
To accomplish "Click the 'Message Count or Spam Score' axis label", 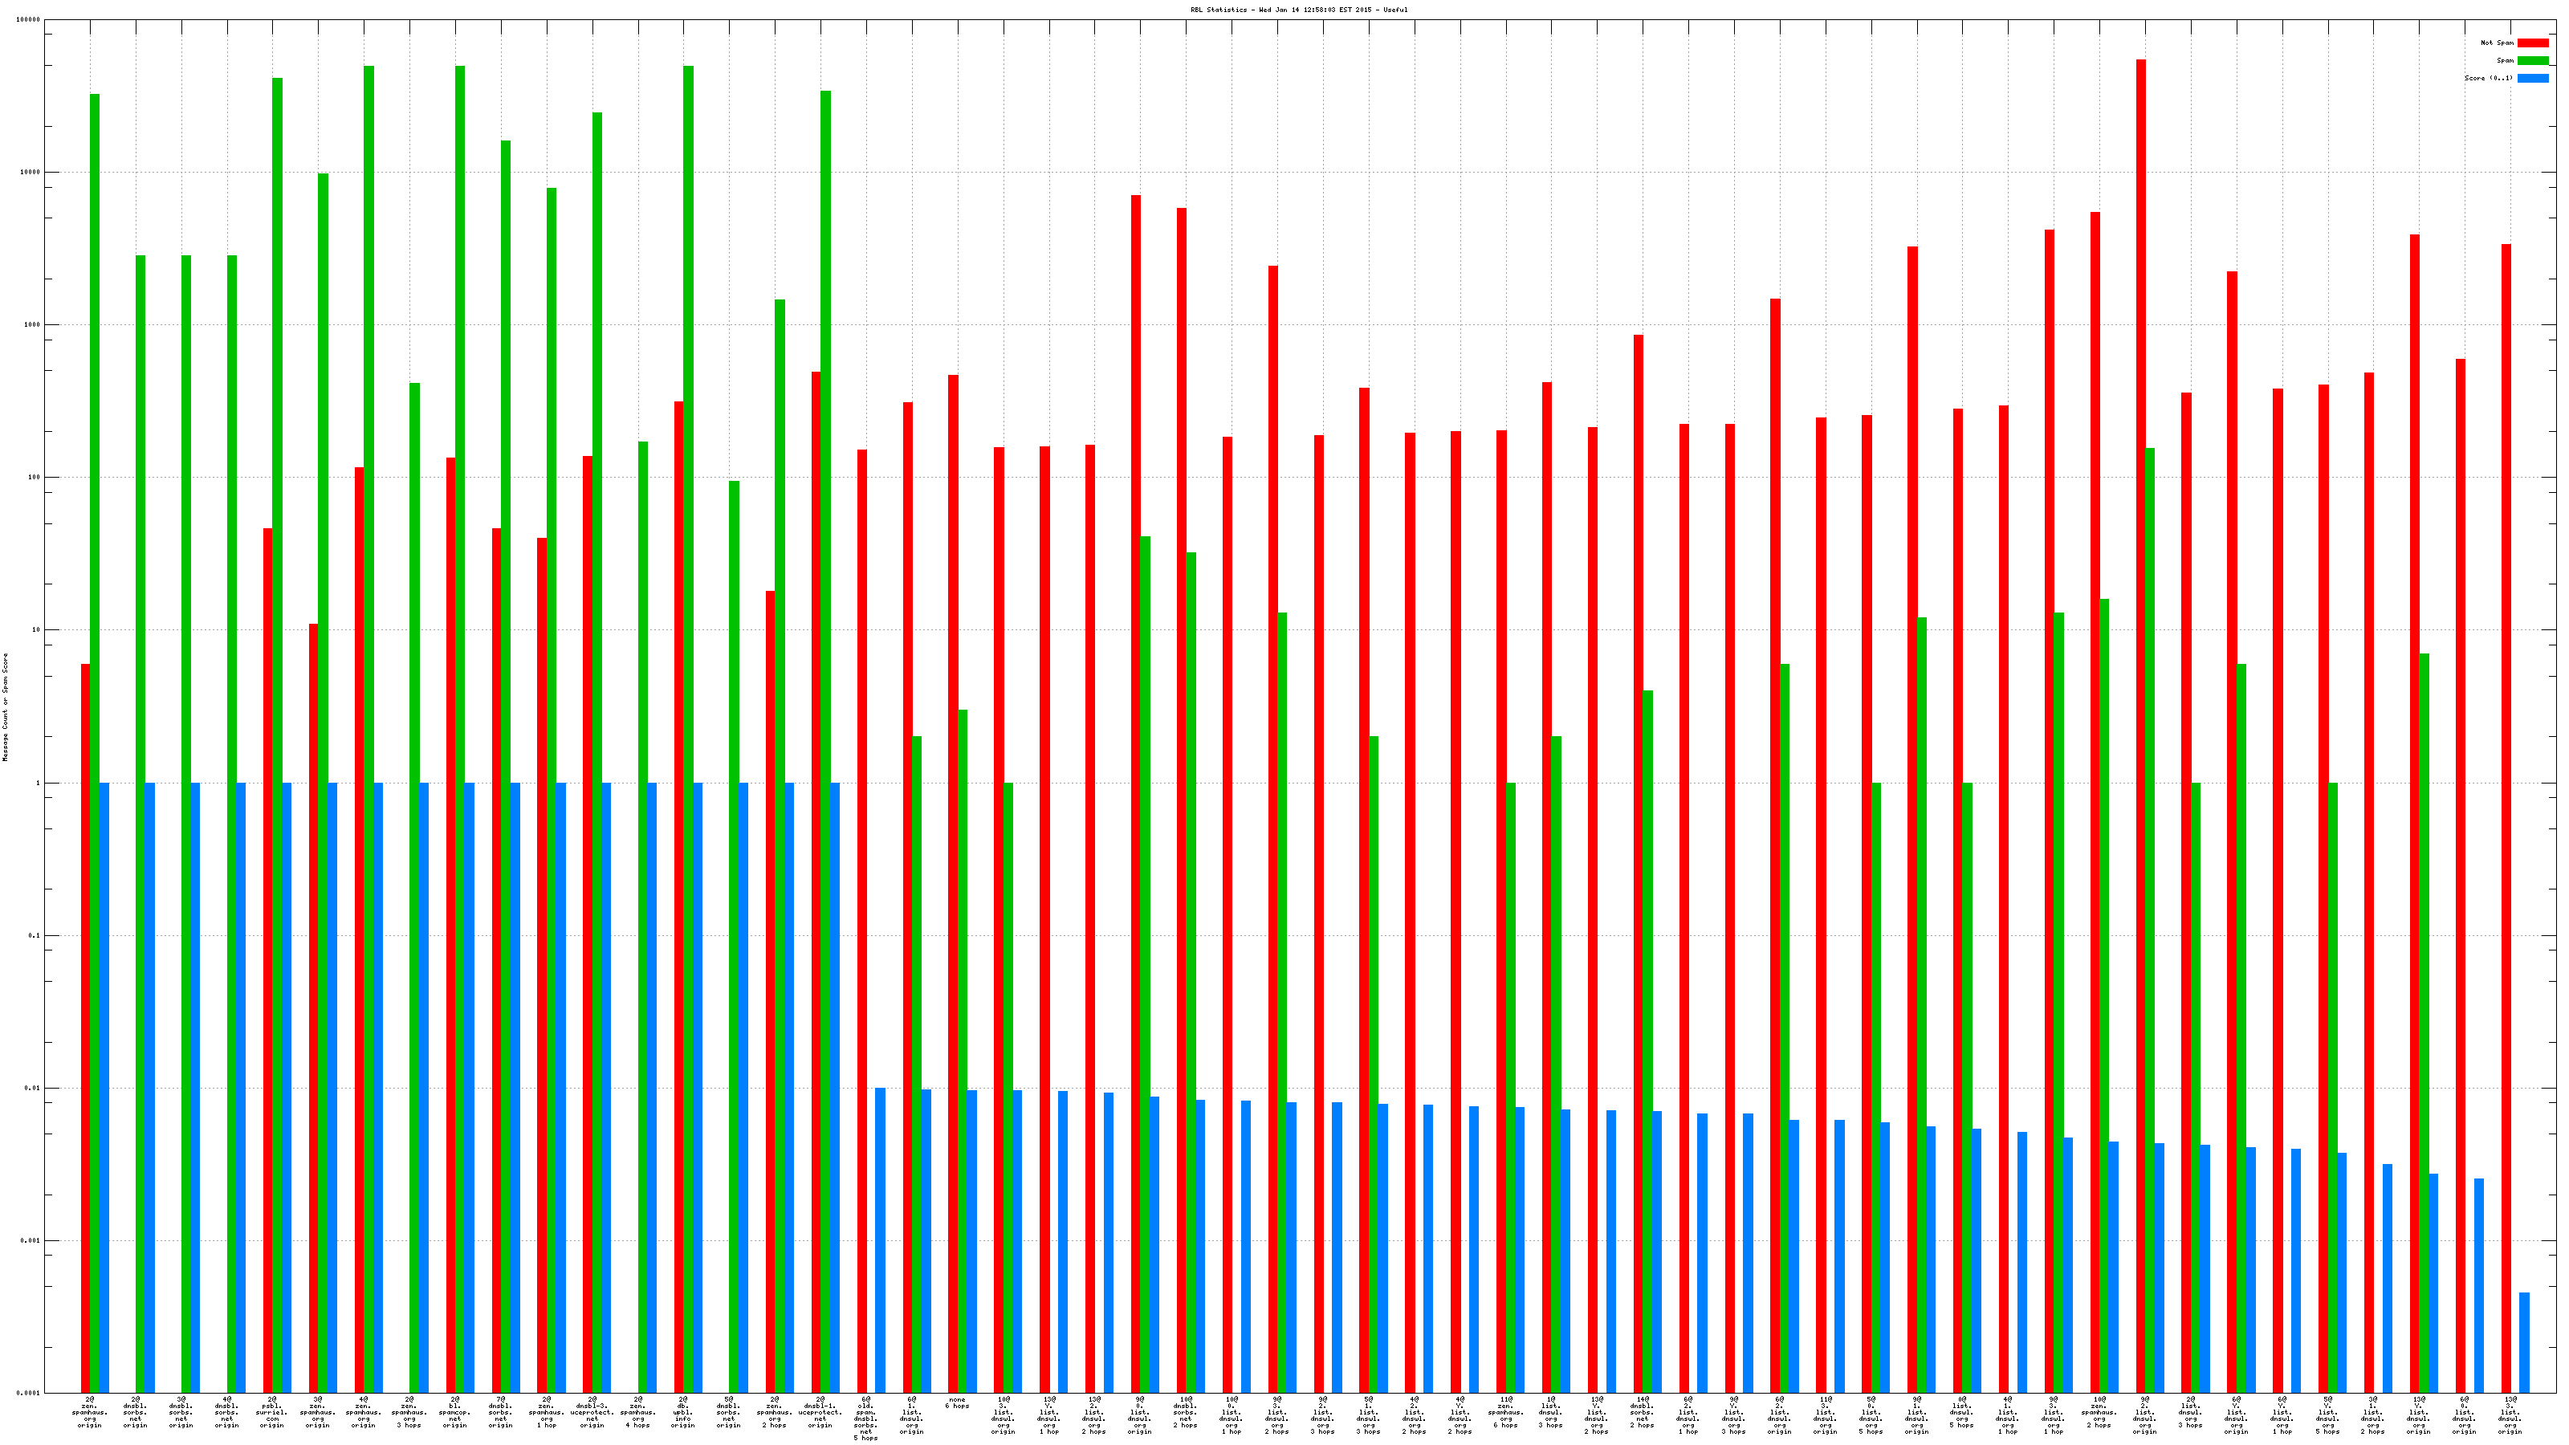I will coord(5,707).
